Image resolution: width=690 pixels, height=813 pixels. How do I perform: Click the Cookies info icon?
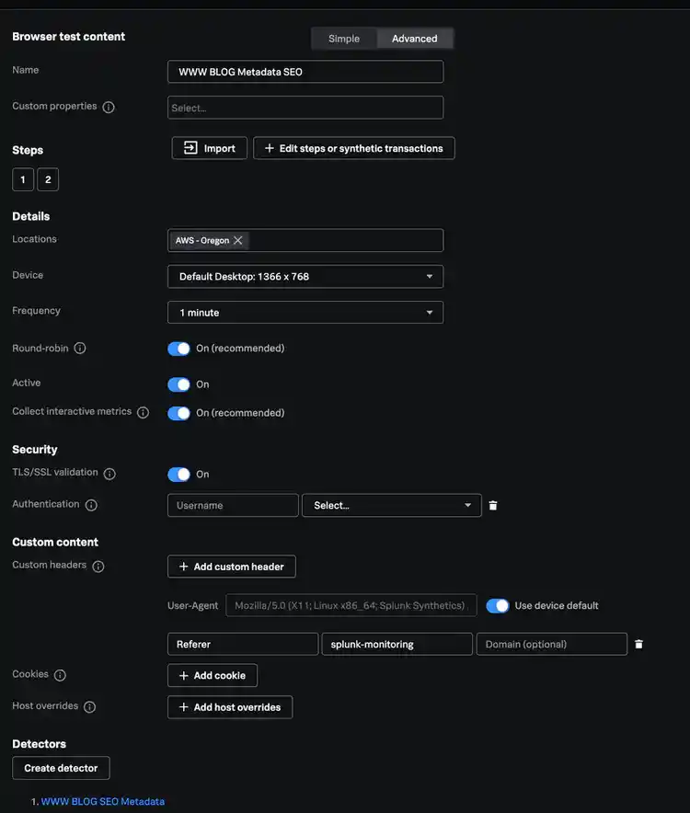click(60, 675)
